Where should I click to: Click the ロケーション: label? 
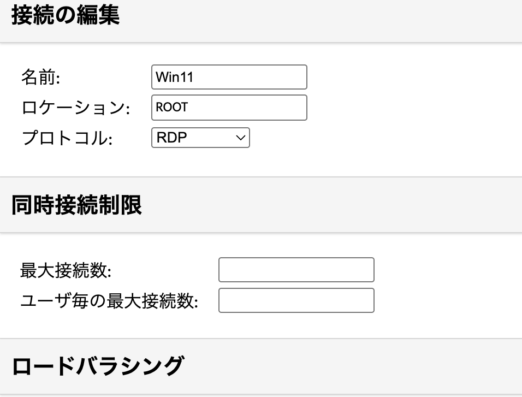75,108
